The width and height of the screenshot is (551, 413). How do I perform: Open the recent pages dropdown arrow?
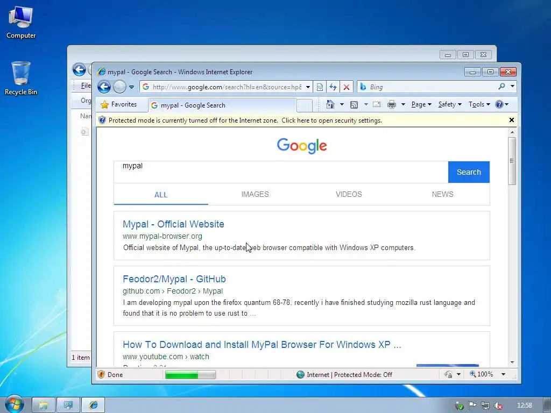[131, 87]
